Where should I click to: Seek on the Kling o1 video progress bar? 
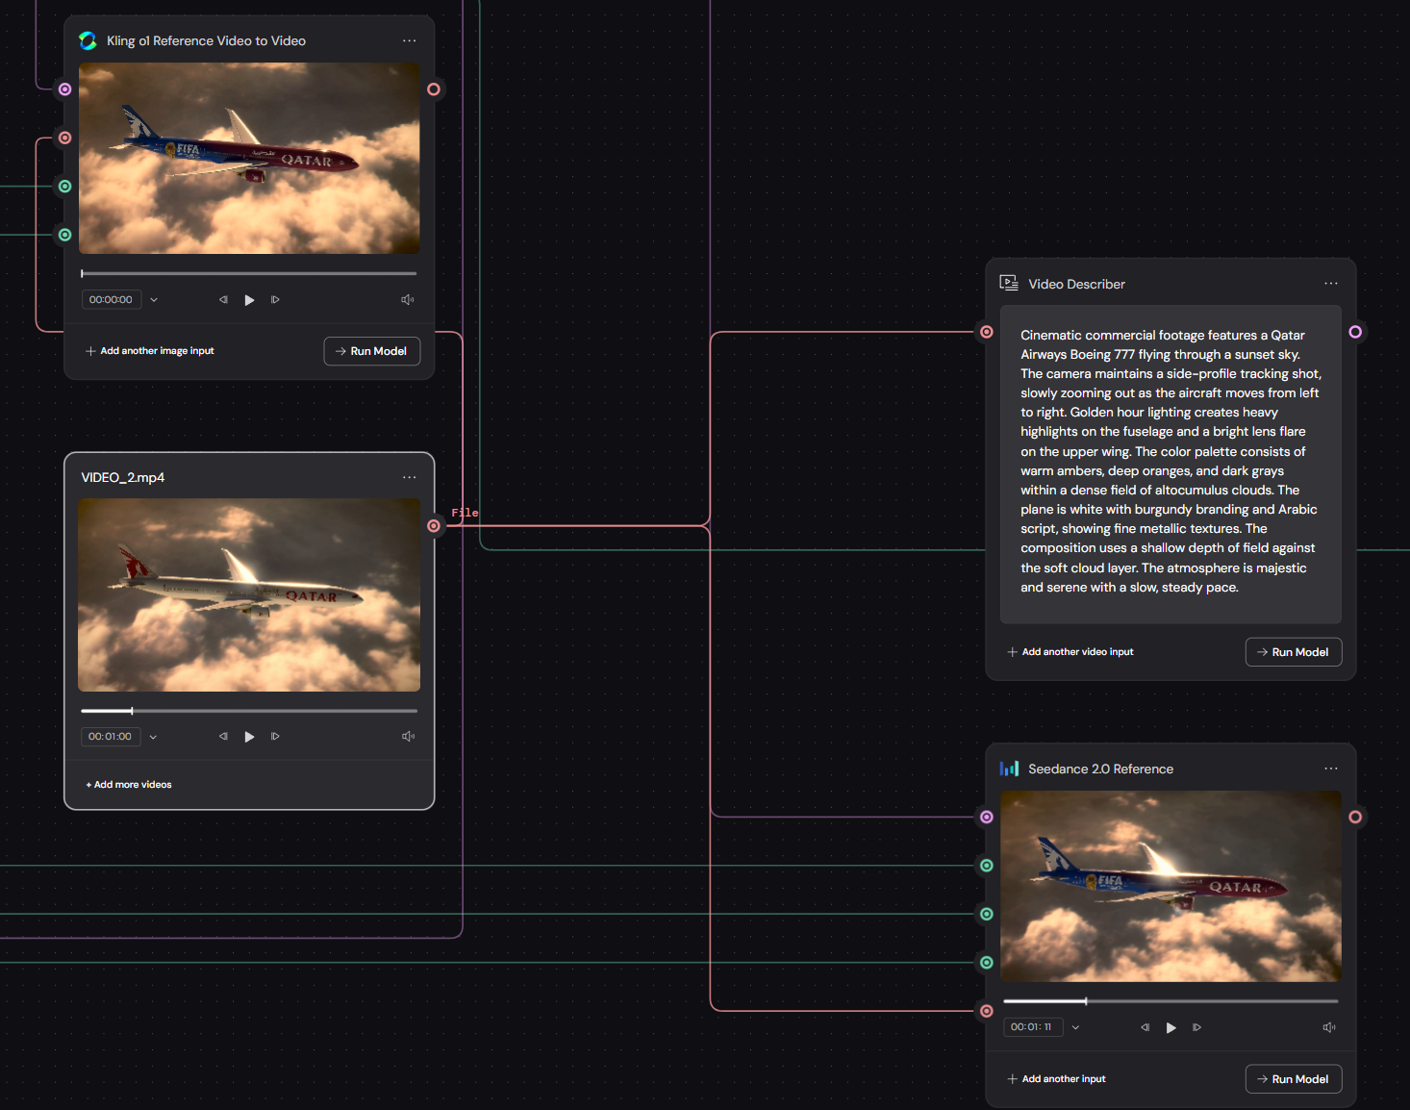click(x=249, y=273)
